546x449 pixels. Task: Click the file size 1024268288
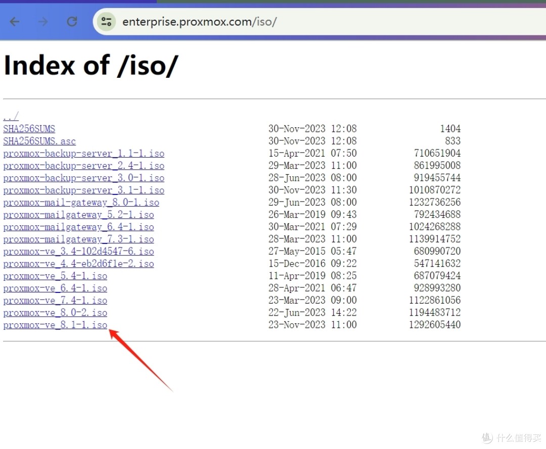435,227
